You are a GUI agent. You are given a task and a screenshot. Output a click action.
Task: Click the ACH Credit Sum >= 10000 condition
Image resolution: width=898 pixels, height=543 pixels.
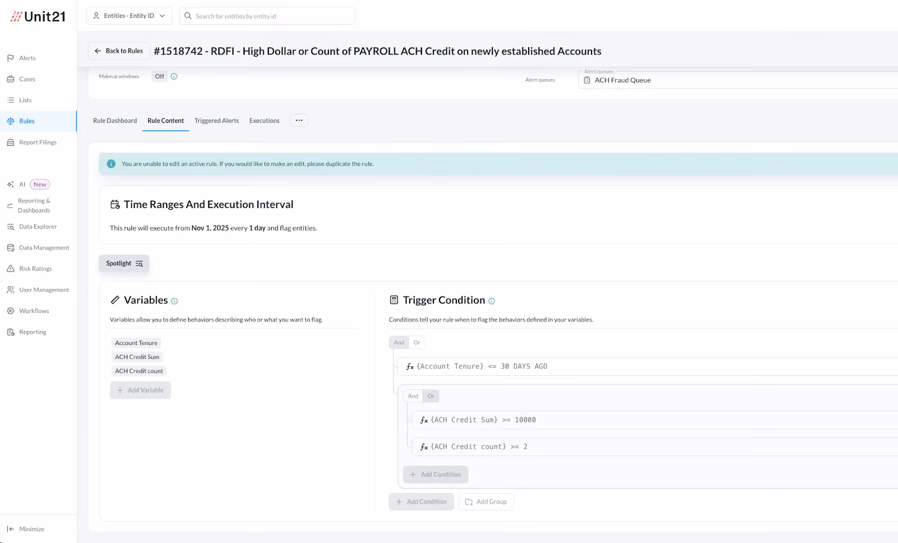(x=655, y=420)
